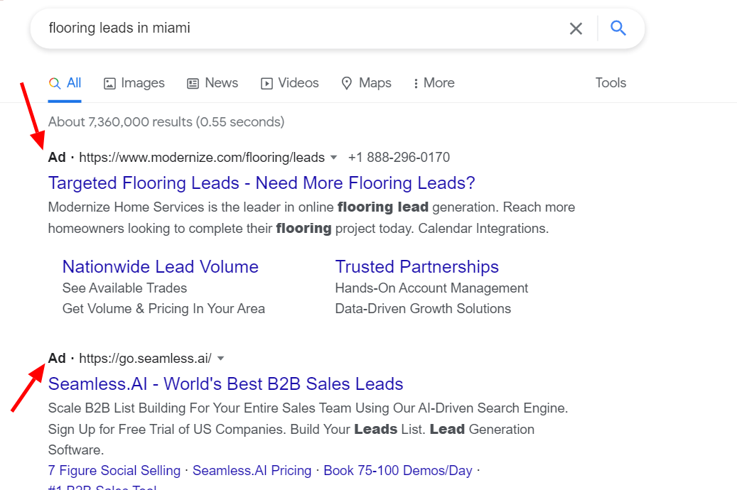Image resolution: width=737 pixels, height=490 pixels.
Task: Open the Maps tab
Action: pyautogui.click(x=366, y=83)
